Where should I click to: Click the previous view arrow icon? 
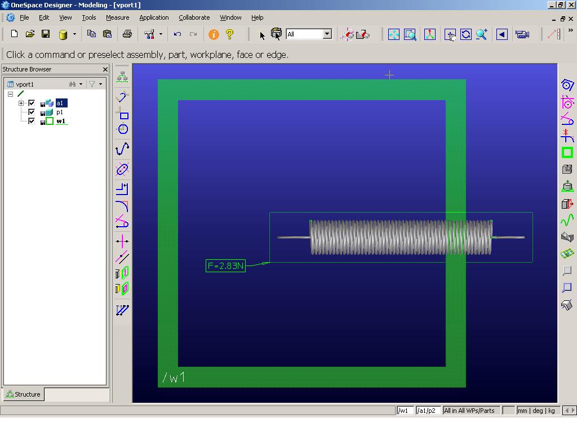point(502,34)
